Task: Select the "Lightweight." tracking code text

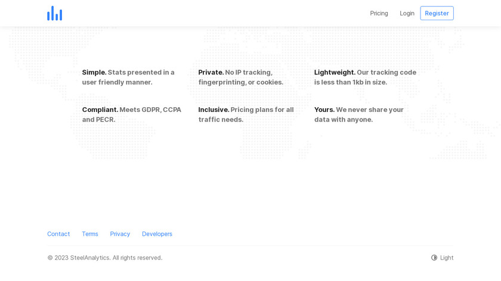Action: point(365,77)
